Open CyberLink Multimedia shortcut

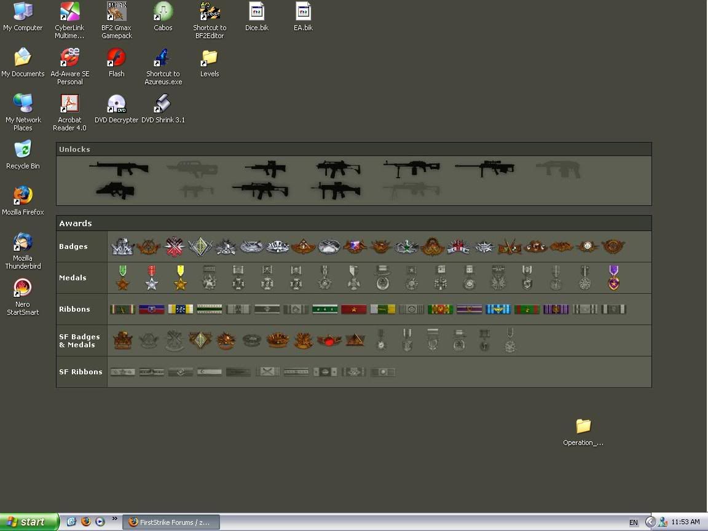click(x=69, y=20)
